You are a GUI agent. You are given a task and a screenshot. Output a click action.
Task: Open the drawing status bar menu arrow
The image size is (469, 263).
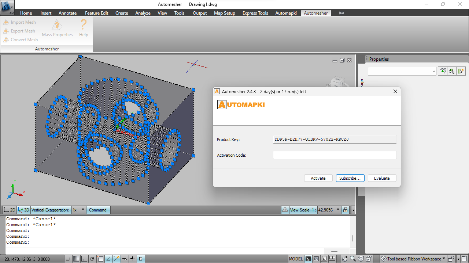coord(353,210)
